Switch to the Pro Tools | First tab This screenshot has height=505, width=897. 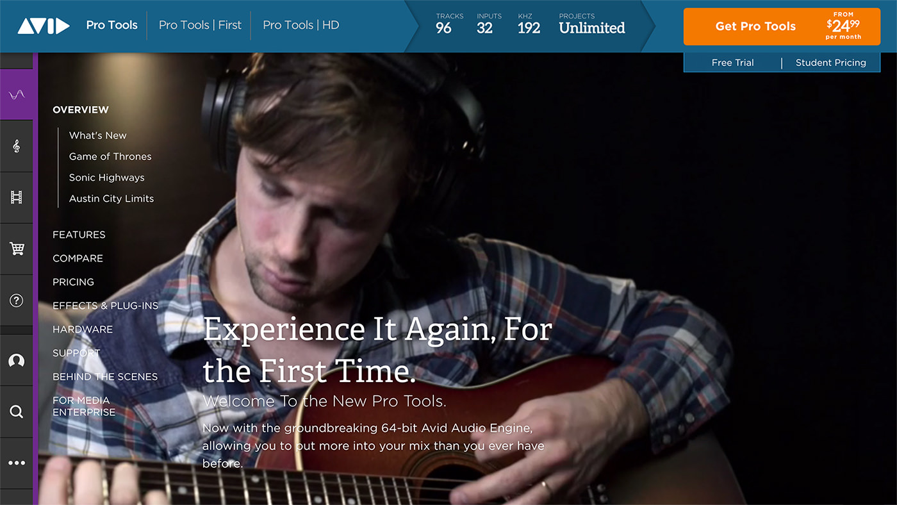pos(200,25)
